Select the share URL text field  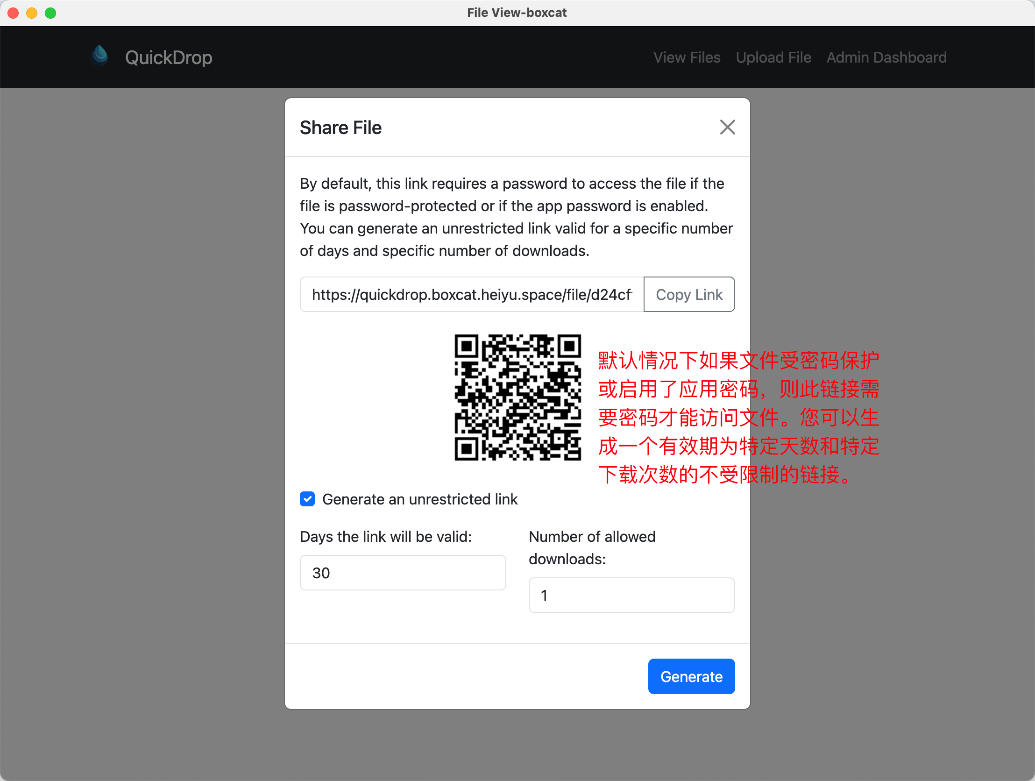pos(472,294)
